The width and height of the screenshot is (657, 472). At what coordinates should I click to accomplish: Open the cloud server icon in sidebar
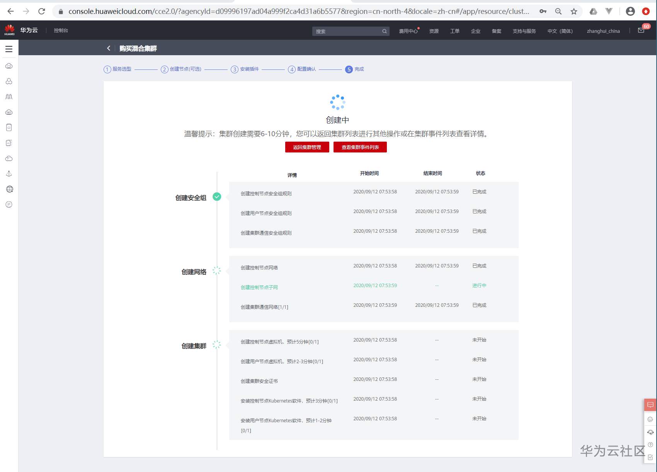click(9, 66)
